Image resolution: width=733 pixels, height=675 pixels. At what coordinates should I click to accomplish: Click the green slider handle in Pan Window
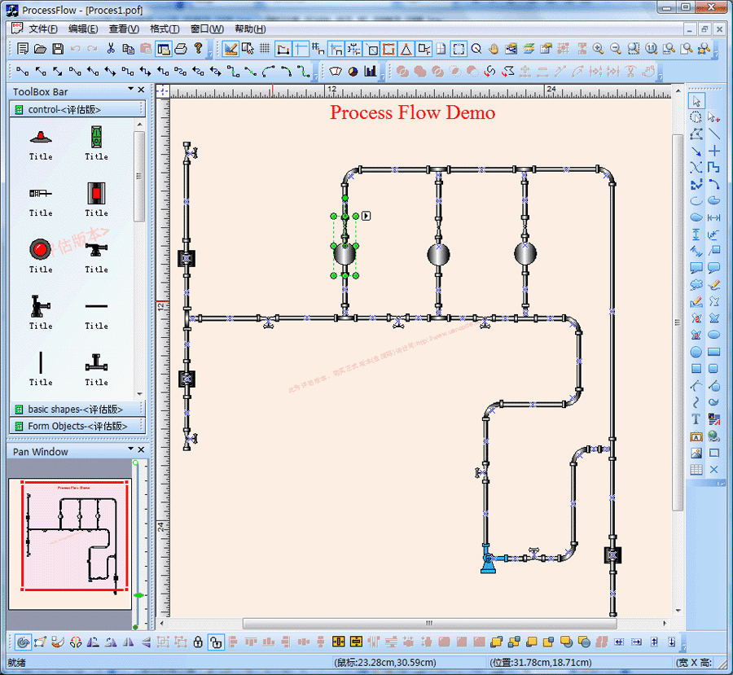pos(138,596)
